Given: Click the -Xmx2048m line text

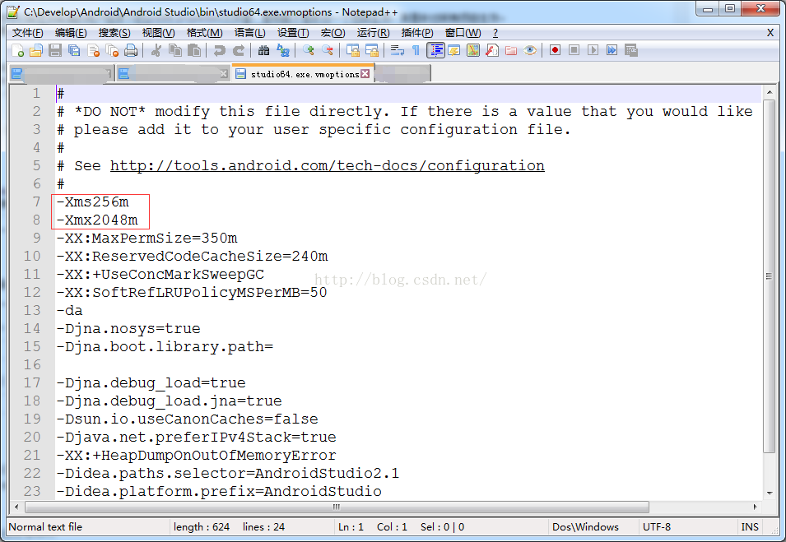Looking at the screenshot, I should coord(97,220).
